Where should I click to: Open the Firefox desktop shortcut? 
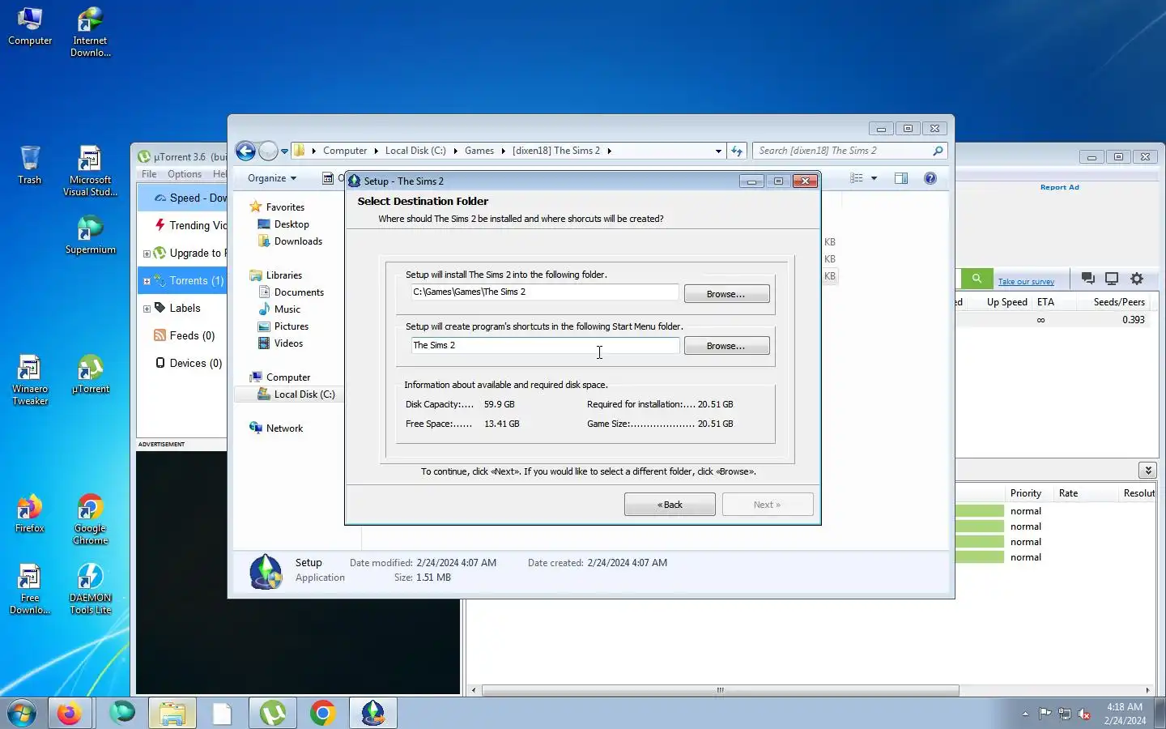(30, 514)
